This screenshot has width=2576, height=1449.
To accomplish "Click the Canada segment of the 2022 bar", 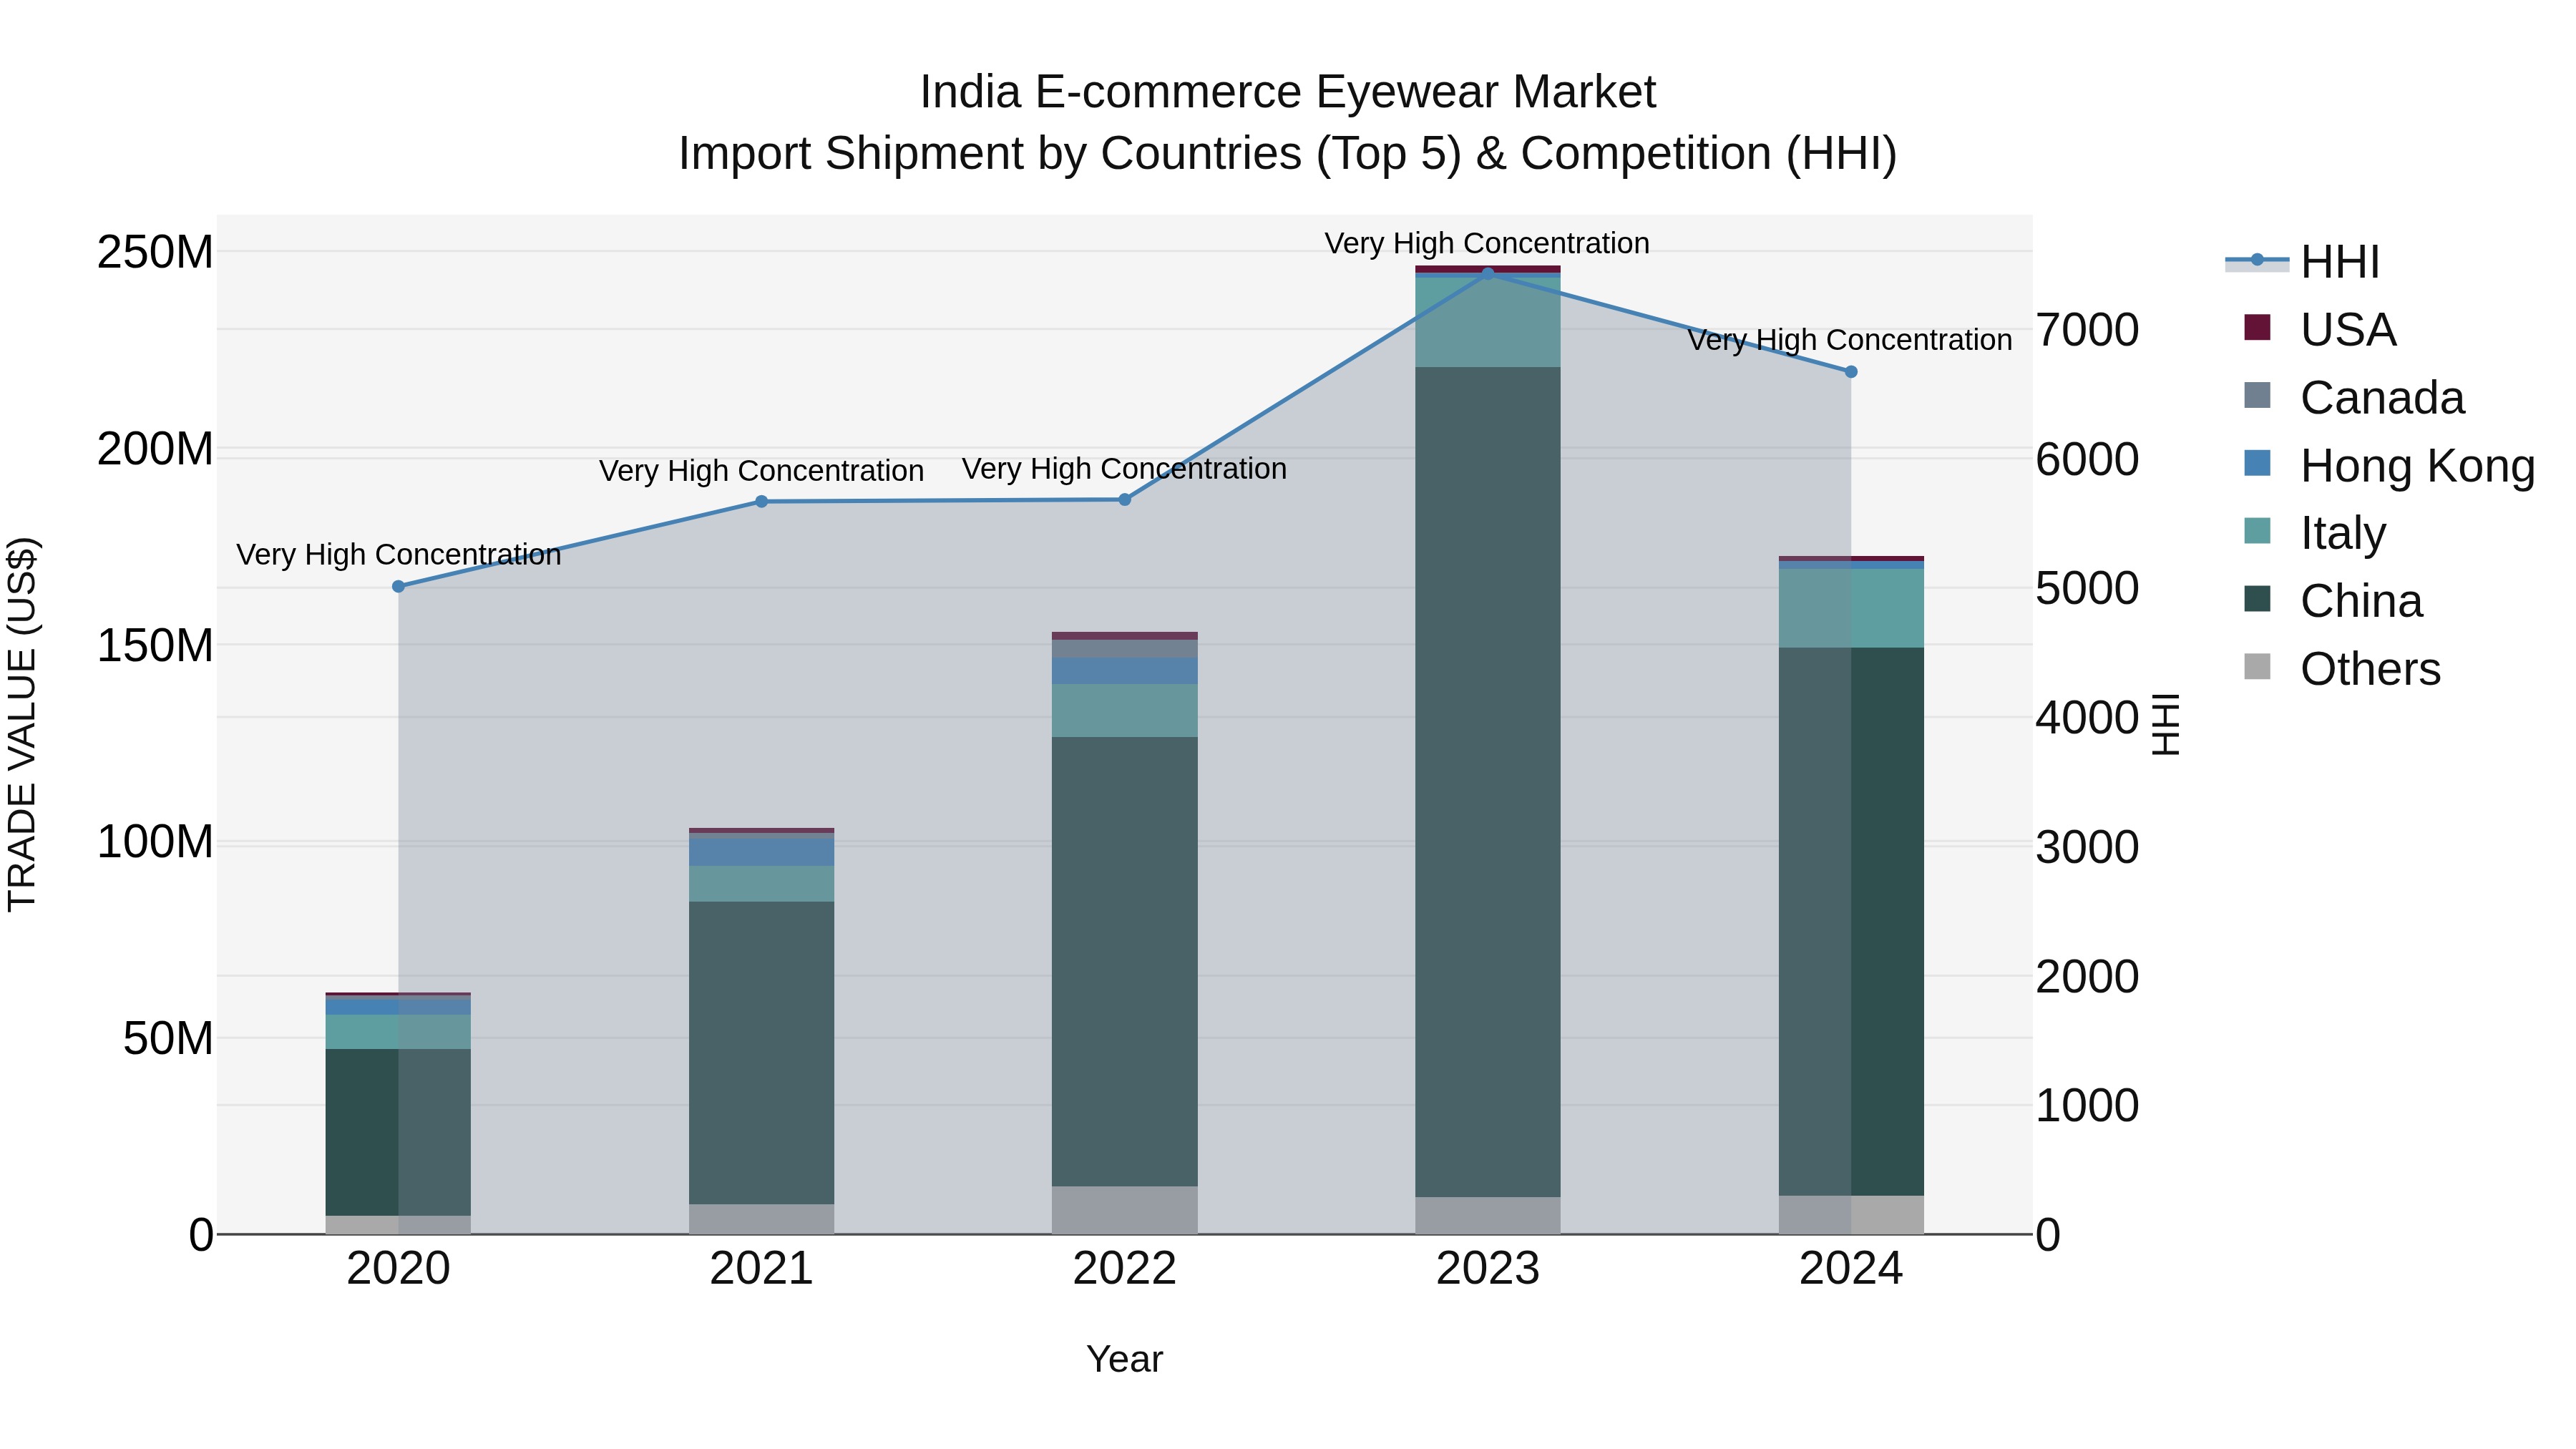I will tap(1124, 649).
